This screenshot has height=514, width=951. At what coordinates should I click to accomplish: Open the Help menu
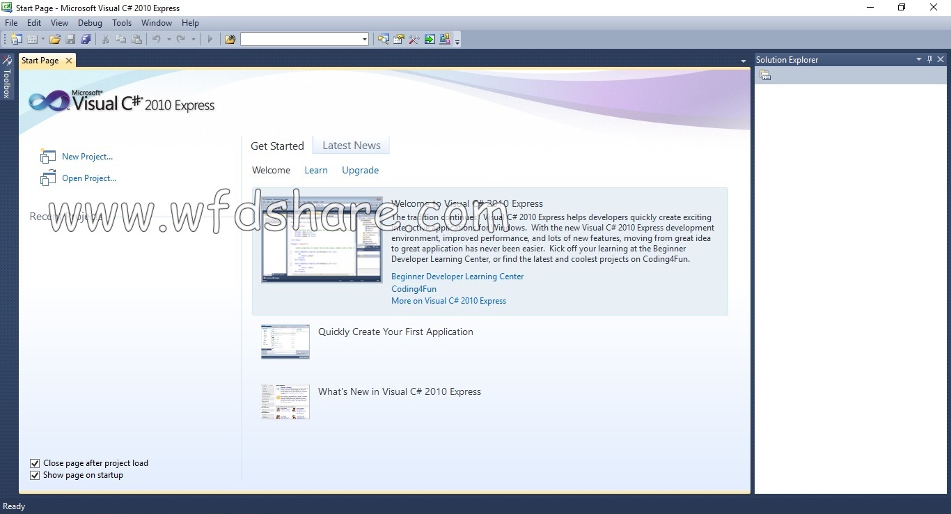[190, 23]
